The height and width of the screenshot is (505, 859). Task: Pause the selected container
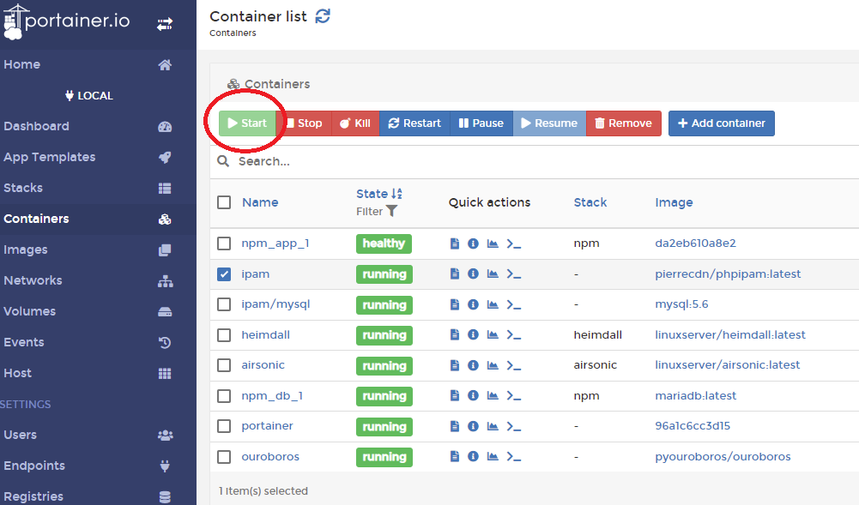coord(481,123)
